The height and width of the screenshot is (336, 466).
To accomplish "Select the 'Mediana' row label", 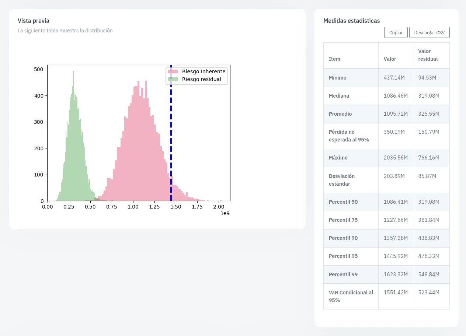I will [x=339, y=96].
